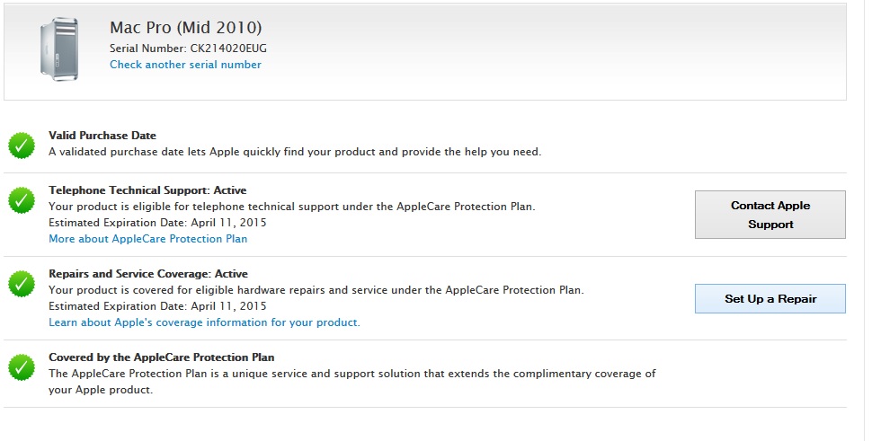Click the Mac Pro (Mid 2010) title
This screenshot has width=872, height=441.
[x=186, y=28]
